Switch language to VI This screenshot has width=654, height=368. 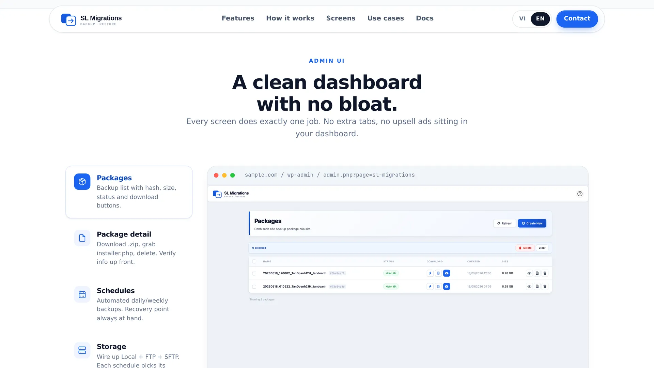pos(523,19)
